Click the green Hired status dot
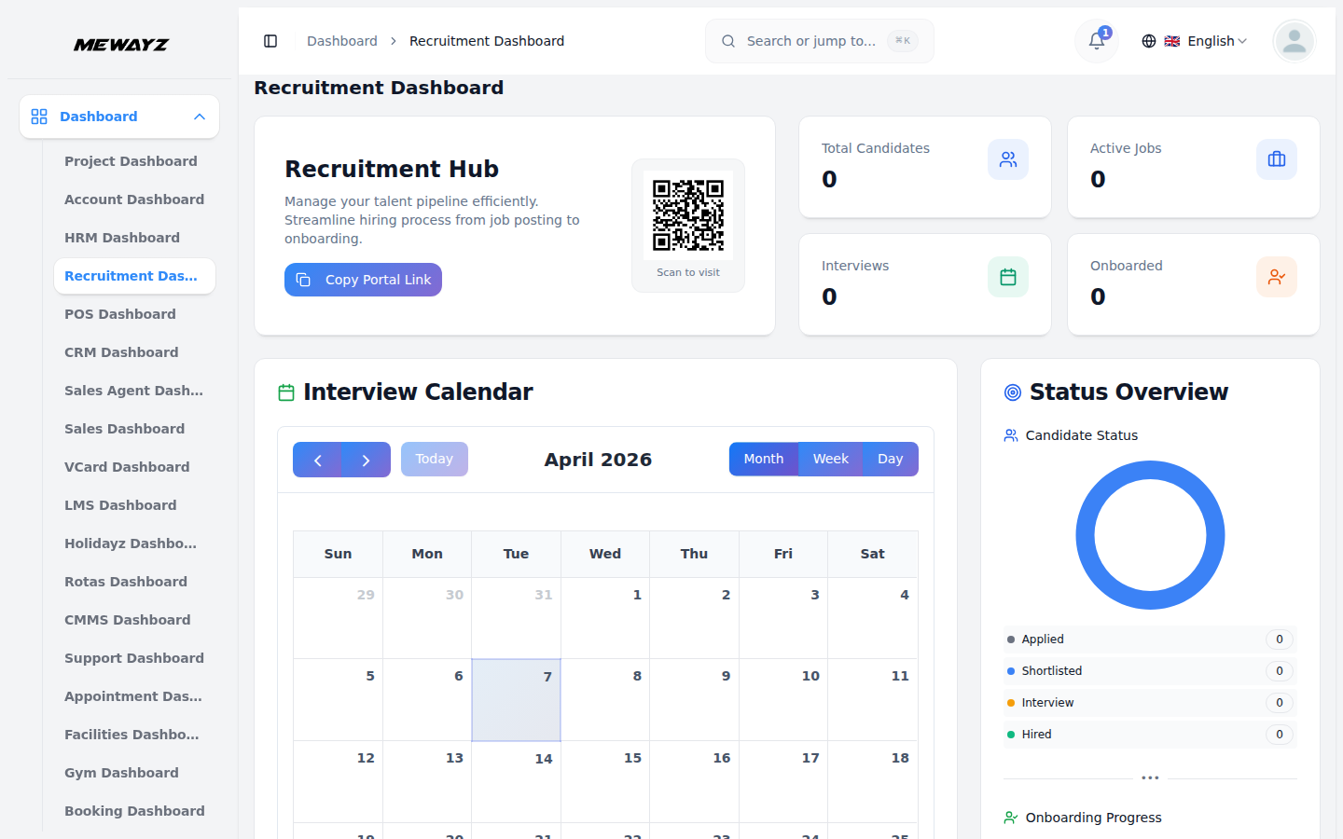 [x=1013, y=735]
